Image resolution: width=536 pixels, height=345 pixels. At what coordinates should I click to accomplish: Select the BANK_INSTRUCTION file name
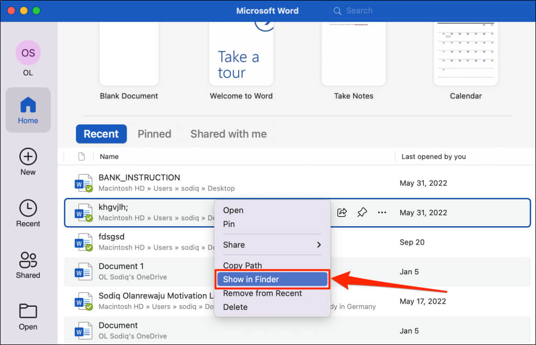coord(139,177)
